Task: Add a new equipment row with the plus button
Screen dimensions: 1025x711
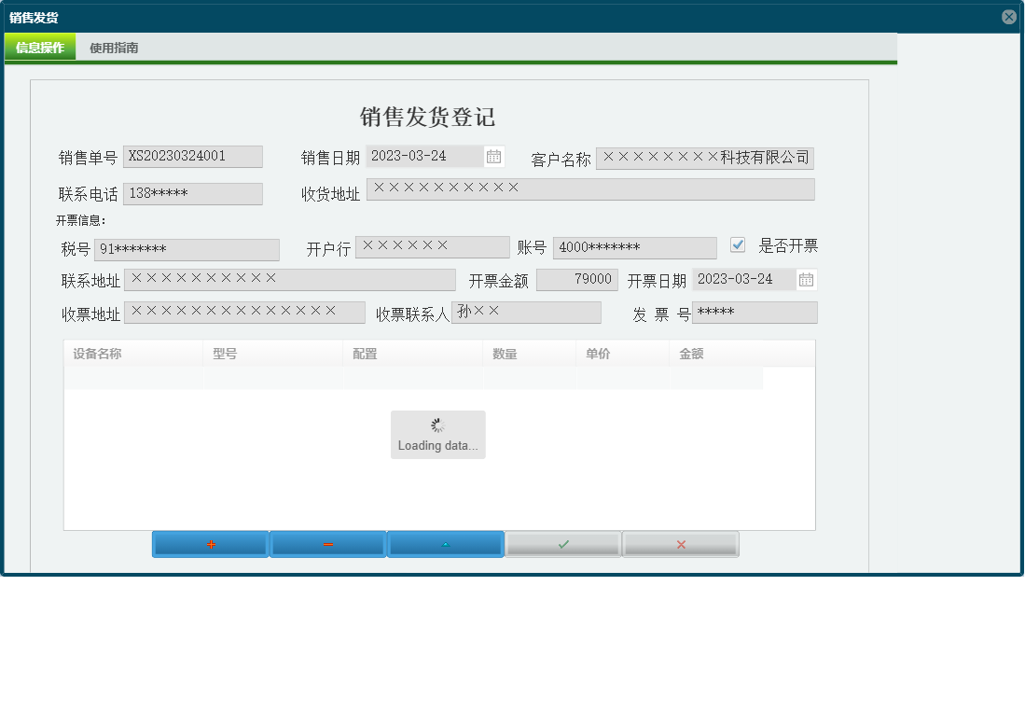Action: tap(210, 543)
